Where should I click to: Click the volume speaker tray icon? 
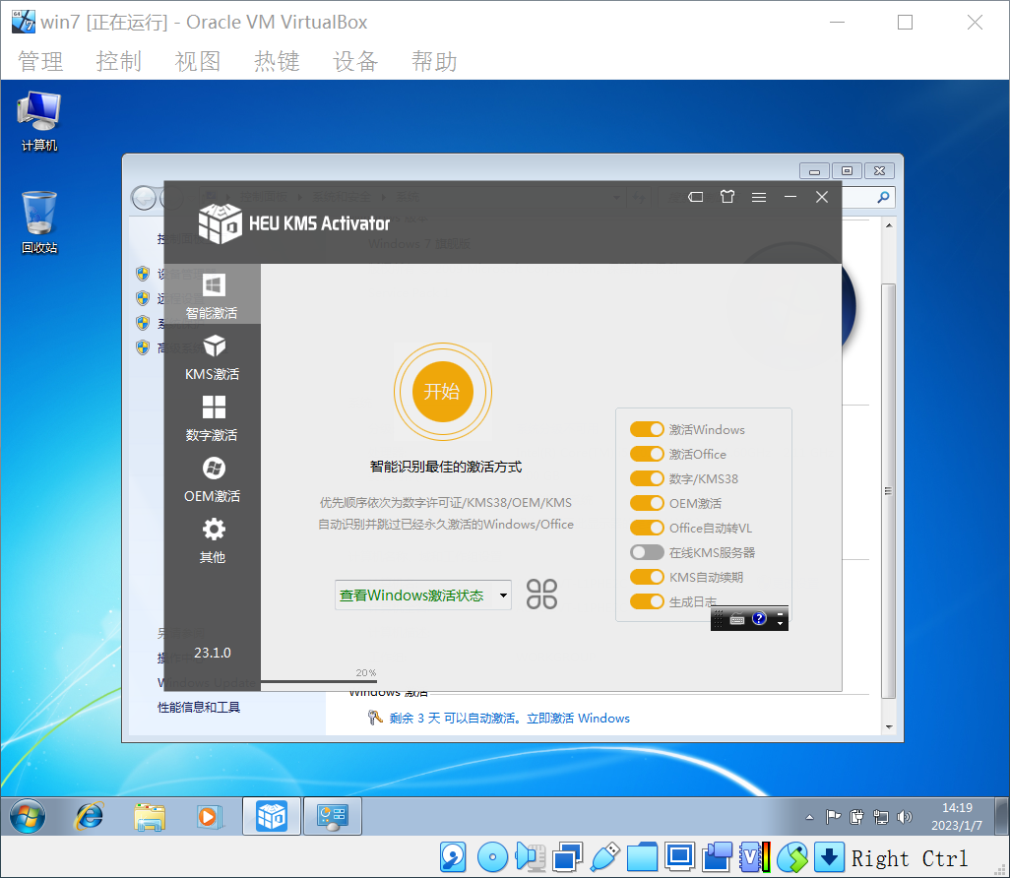905,817
